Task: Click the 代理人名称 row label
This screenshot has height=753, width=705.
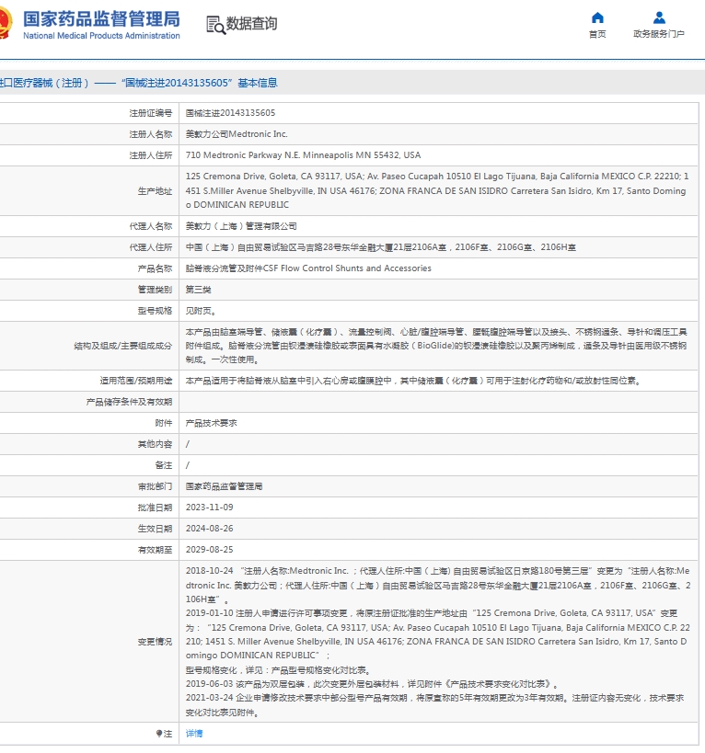Action: 150,226
